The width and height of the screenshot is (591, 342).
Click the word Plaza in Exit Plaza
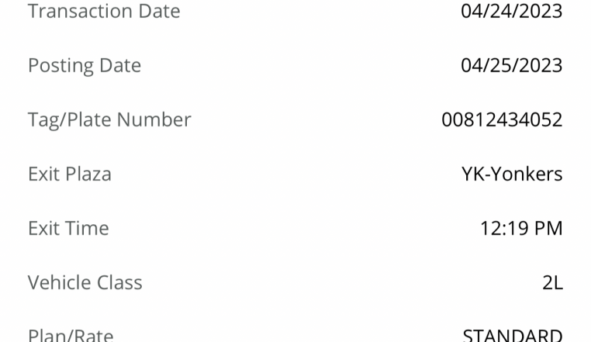click(x=88, y=174)
